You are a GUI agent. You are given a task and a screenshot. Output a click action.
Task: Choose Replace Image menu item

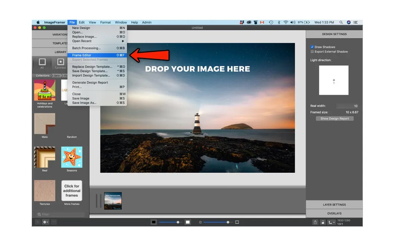click(97, 37)
